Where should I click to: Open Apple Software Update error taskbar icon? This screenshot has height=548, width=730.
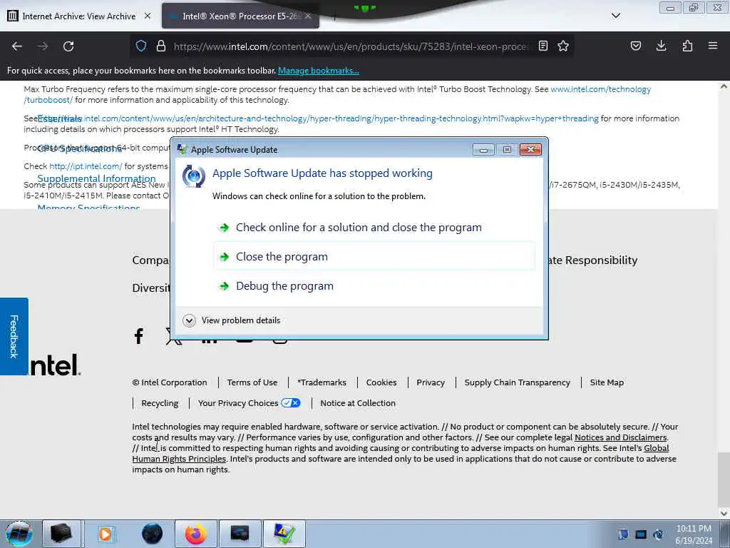click(284, 534)
